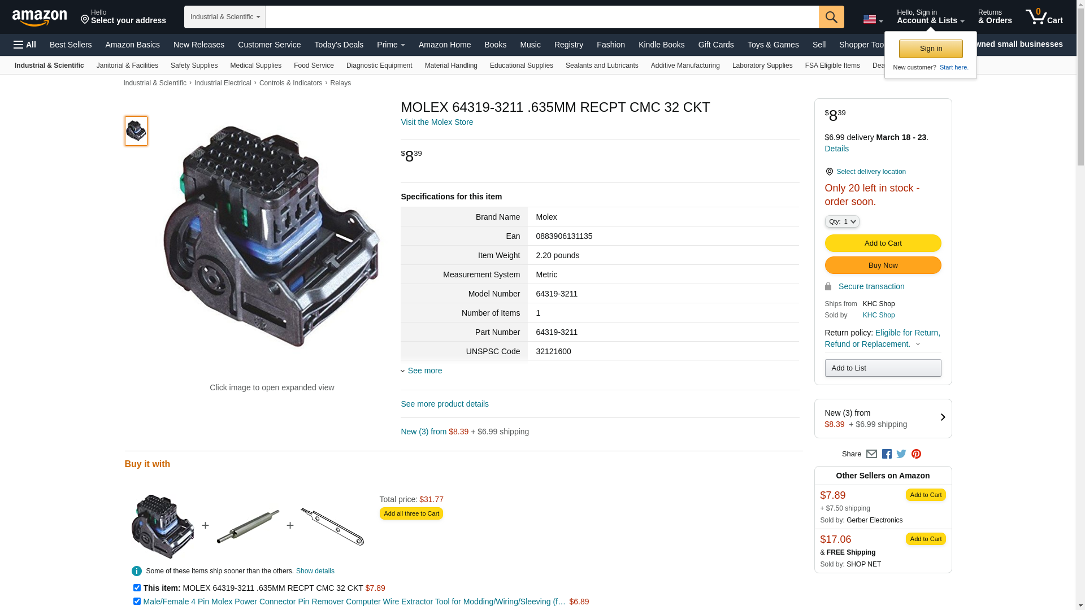This screenshot has height=610, width=1085.
Task: Open the shopping cart icon
Action: coord(1044,17)
